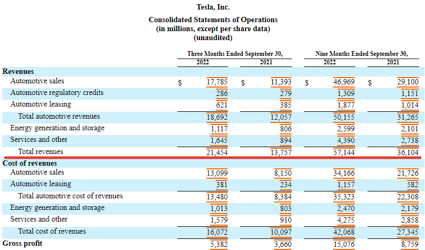Click the 'Total revenues' row label
Image resolution: width=425 pixels, height=250 pixels.
(41, 151)
